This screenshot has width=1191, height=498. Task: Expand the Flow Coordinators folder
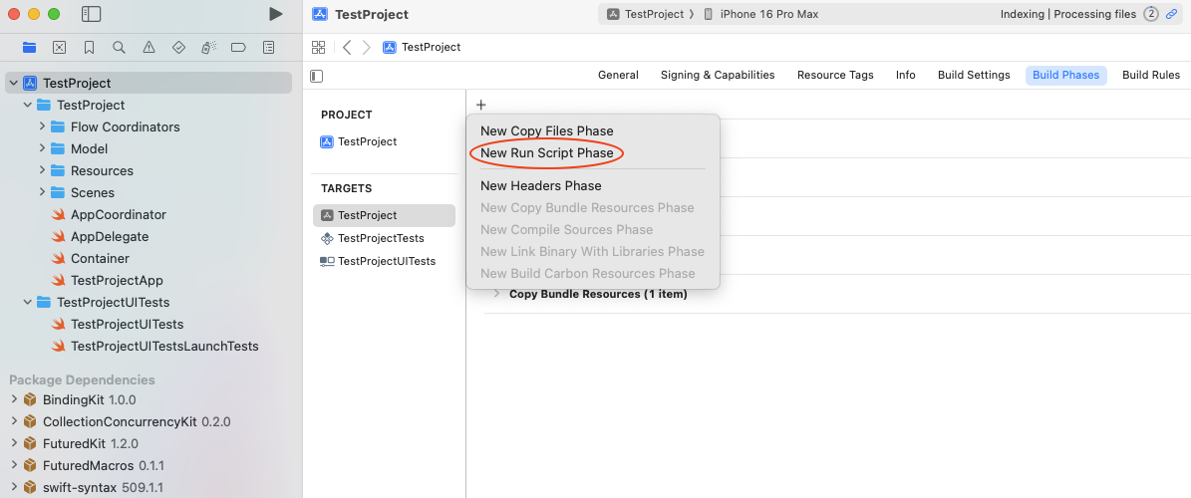click(x=43, y=127)
